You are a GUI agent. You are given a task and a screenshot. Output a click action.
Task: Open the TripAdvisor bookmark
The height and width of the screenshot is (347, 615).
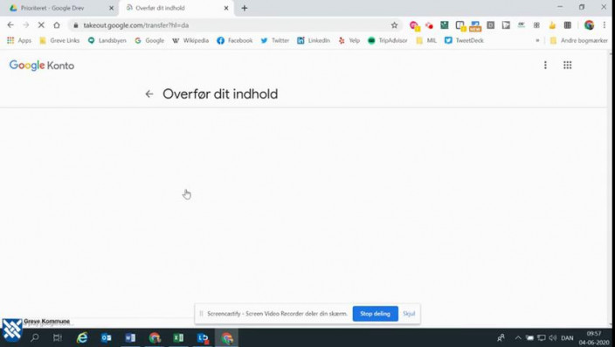(388, 40)
